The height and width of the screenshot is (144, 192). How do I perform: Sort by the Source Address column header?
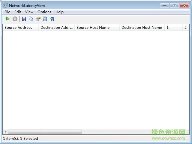click(x=20, y=27)
